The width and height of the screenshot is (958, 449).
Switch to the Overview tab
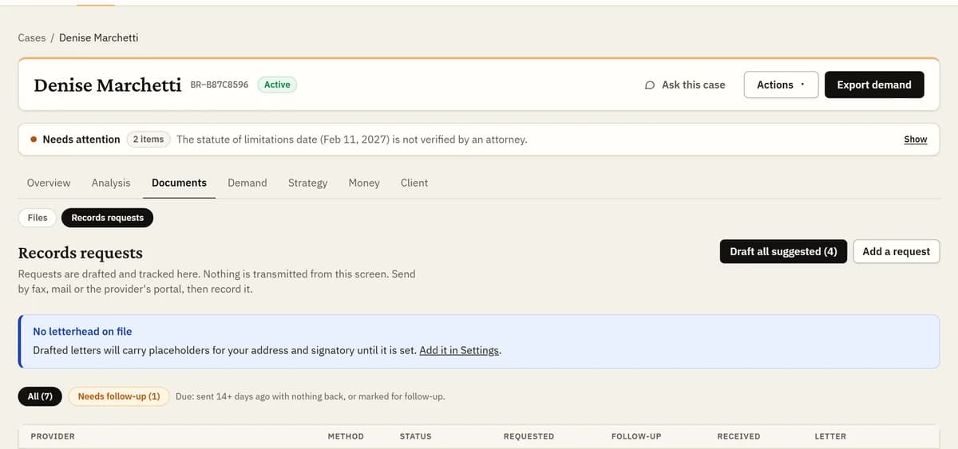pos(49,183)
